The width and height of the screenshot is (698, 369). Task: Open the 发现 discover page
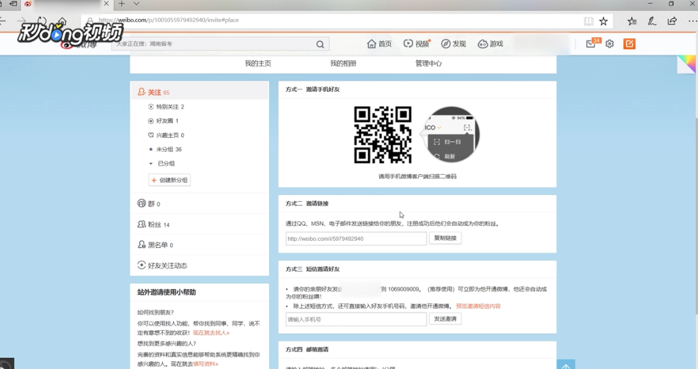coord(453,44)
